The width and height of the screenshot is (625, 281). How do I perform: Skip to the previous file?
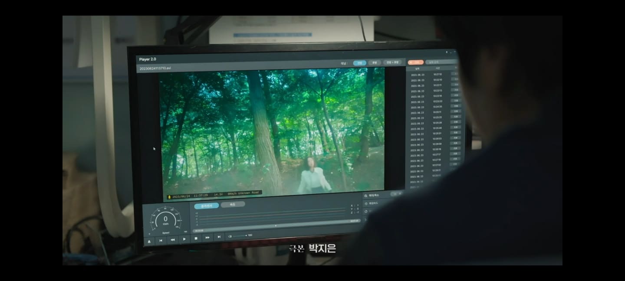click(x=161, y=241)
